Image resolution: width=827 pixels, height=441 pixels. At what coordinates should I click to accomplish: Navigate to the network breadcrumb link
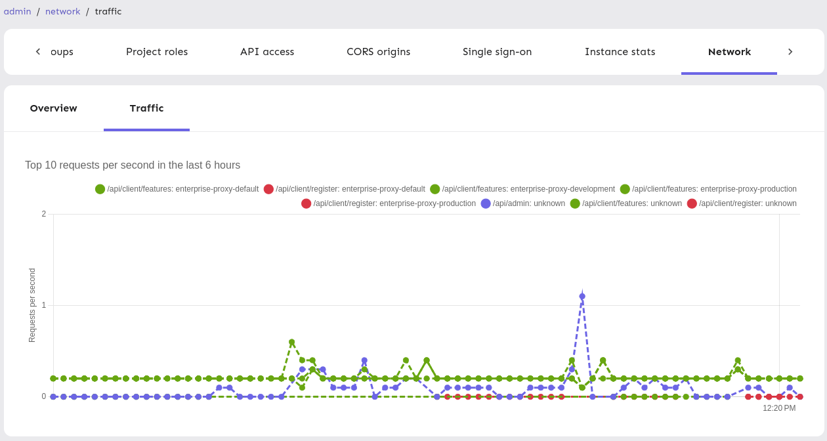[x=63, y=11]
